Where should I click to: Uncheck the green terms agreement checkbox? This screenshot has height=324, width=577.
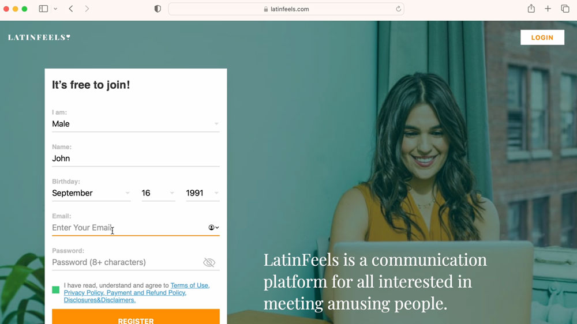(x=55, y=290)
